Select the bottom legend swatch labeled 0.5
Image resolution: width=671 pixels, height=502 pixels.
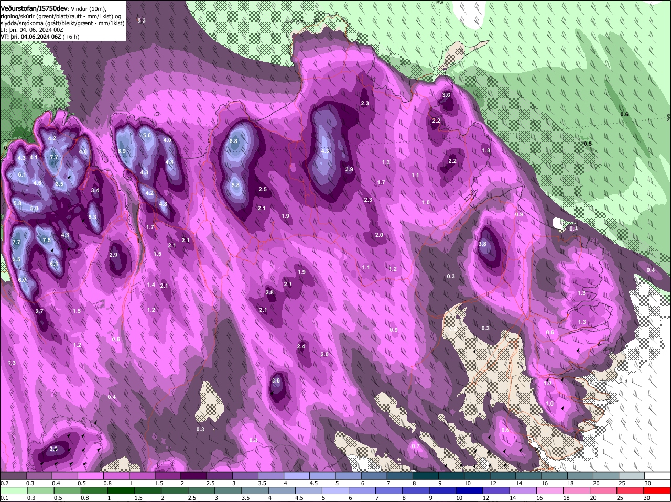(67, 490)
